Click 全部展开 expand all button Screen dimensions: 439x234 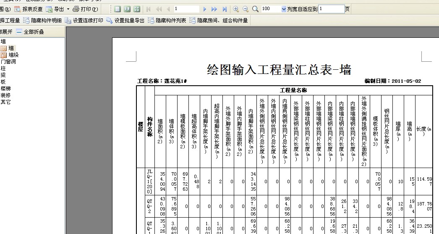point(6,32)
